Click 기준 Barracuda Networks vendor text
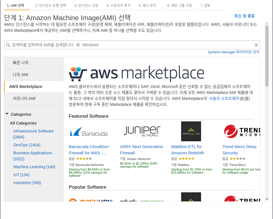Viewport: 273px width, 219px height. [86, 165]
